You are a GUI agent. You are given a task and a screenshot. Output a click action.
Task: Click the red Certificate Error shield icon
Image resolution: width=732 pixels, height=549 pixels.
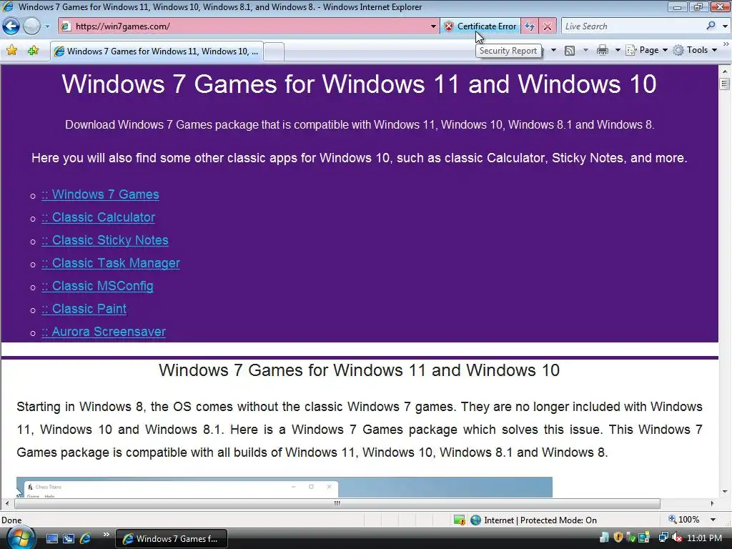tap(449, 26)
